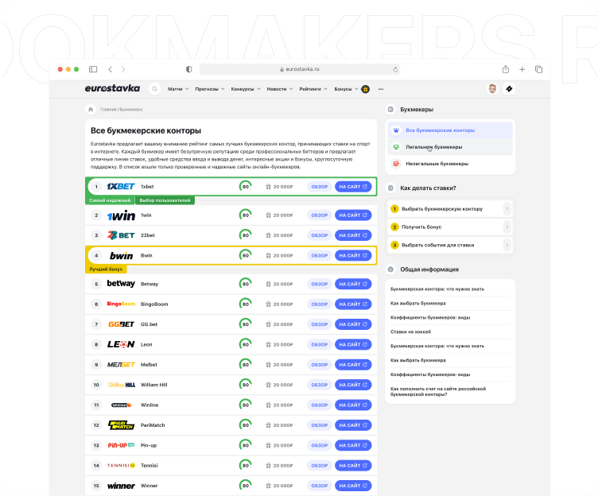Click 'ОБЗОР' button for Betway
The width and height of the screenshot is (598, 496).
click(x=319, y=284)
